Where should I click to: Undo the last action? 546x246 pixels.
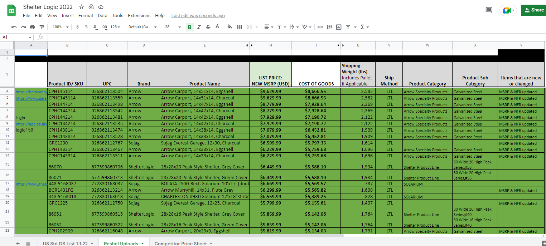[14, 27]
